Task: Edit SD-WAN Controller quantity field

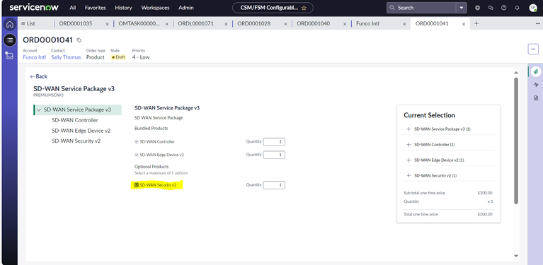Action: pos(274,141)
